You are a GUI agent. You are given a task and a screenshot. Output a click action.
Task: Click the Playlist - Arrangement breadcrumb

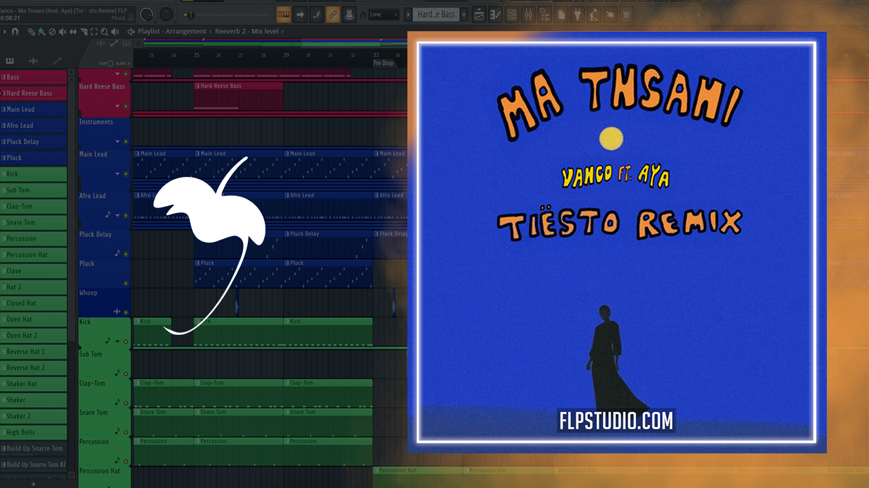click(171, 32)
